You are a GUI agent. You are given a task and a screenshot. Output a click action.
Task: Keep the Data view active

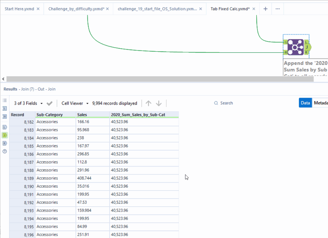(x=305, y=103)
